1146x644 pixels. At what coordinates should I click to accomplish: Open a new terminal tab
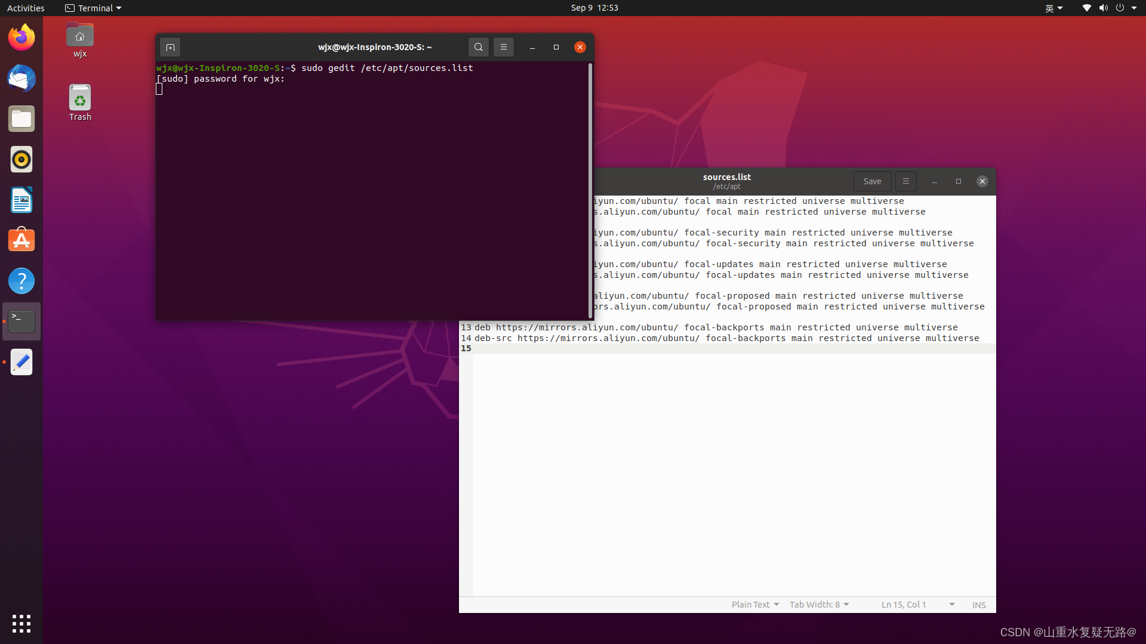(171, 47)
